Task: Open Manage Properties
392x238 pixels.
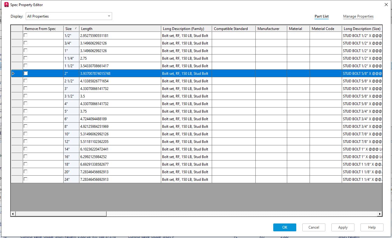Action: (x=358, y=16)
